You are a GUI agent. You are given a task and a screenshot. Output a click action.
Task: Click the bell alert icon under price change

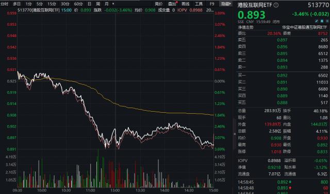pos(322,21)
